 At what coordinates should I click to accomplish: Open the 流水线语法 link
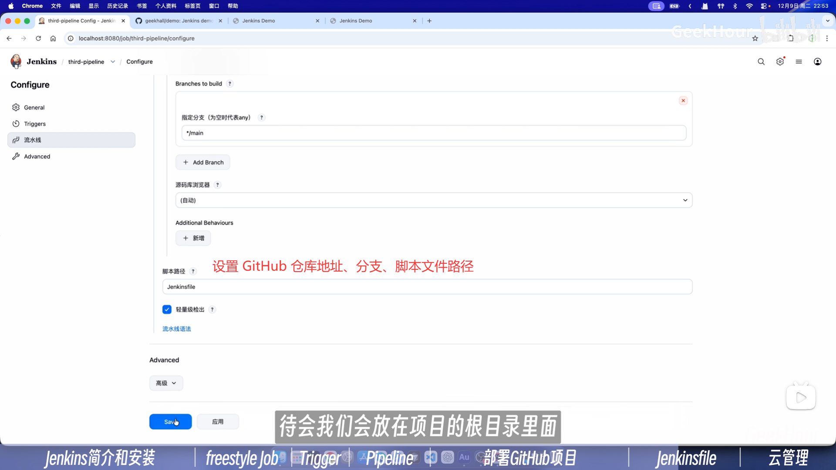coord(176,329)
